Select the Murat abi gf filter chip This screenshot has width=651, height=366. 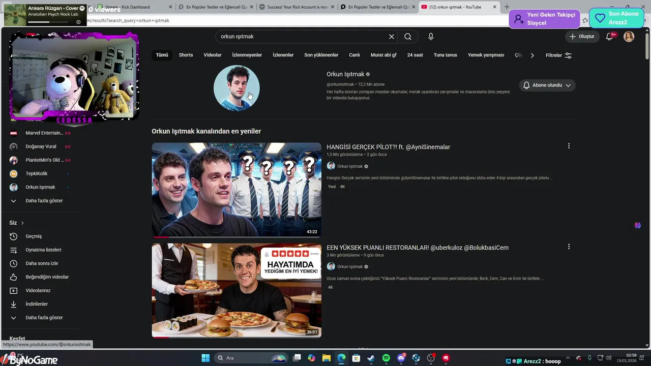[383, 55]
